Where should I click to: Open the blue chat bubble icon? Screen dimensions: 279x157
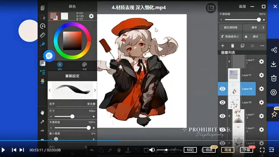click(49, 56)
